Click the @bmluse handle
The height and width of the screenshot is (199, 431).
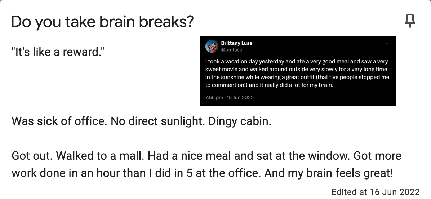pyautogui.click(x=231, y=50)
